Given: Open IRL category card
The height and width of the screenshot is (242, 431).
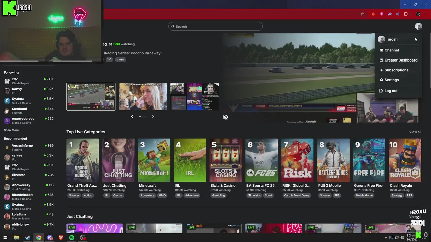Looking at the screenshot, I should coord(190,160).
